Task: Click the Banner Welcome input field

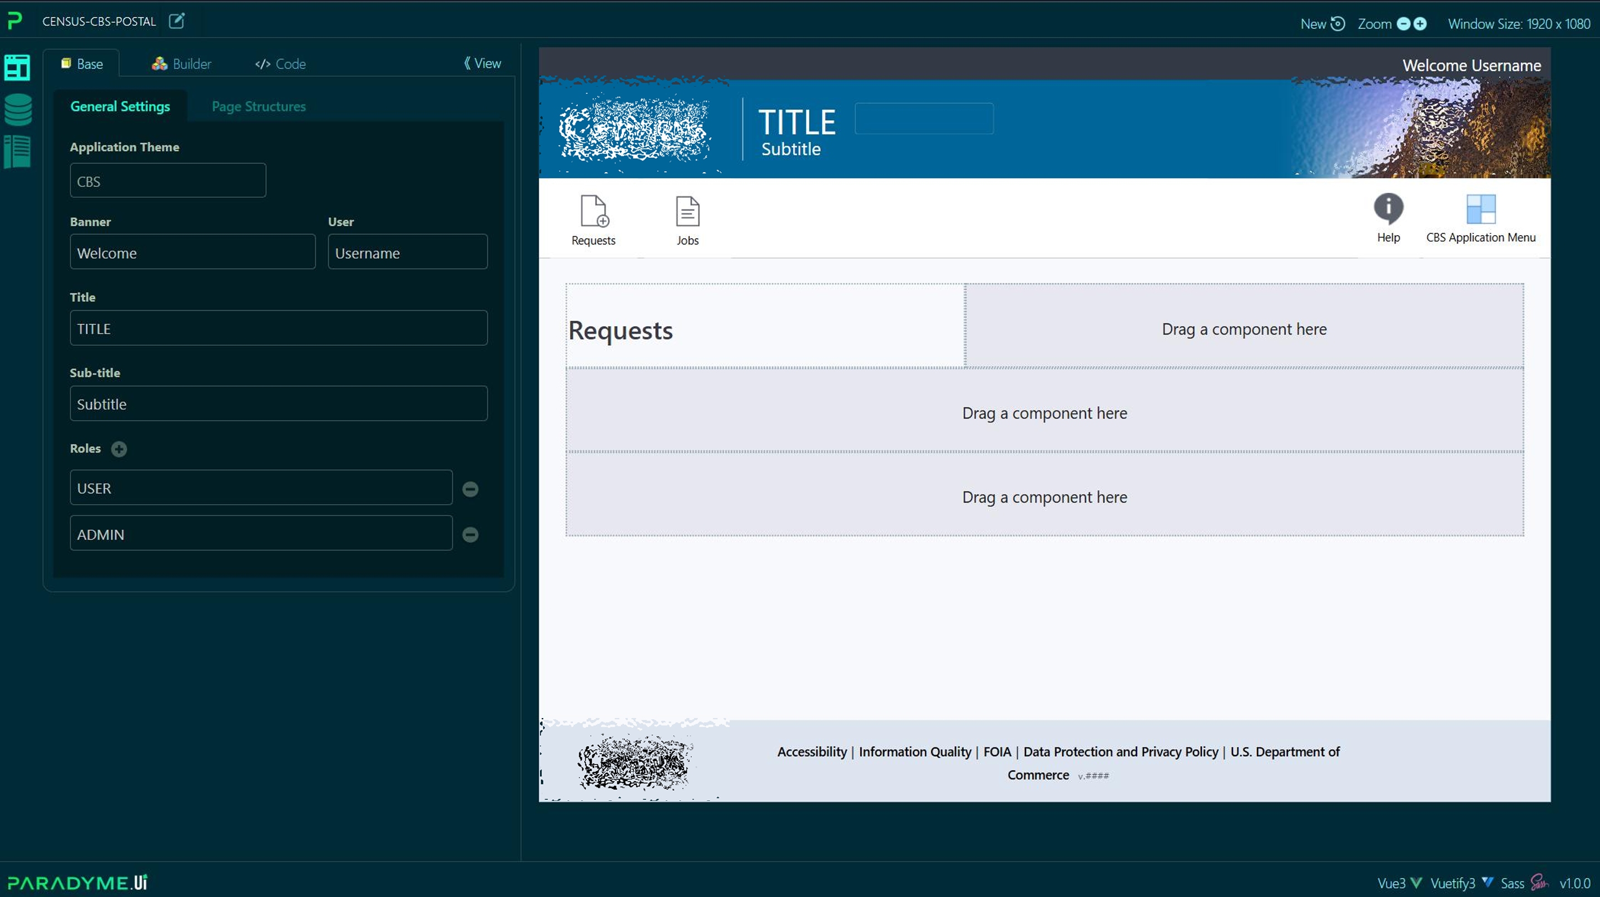Action: [192, 252]
